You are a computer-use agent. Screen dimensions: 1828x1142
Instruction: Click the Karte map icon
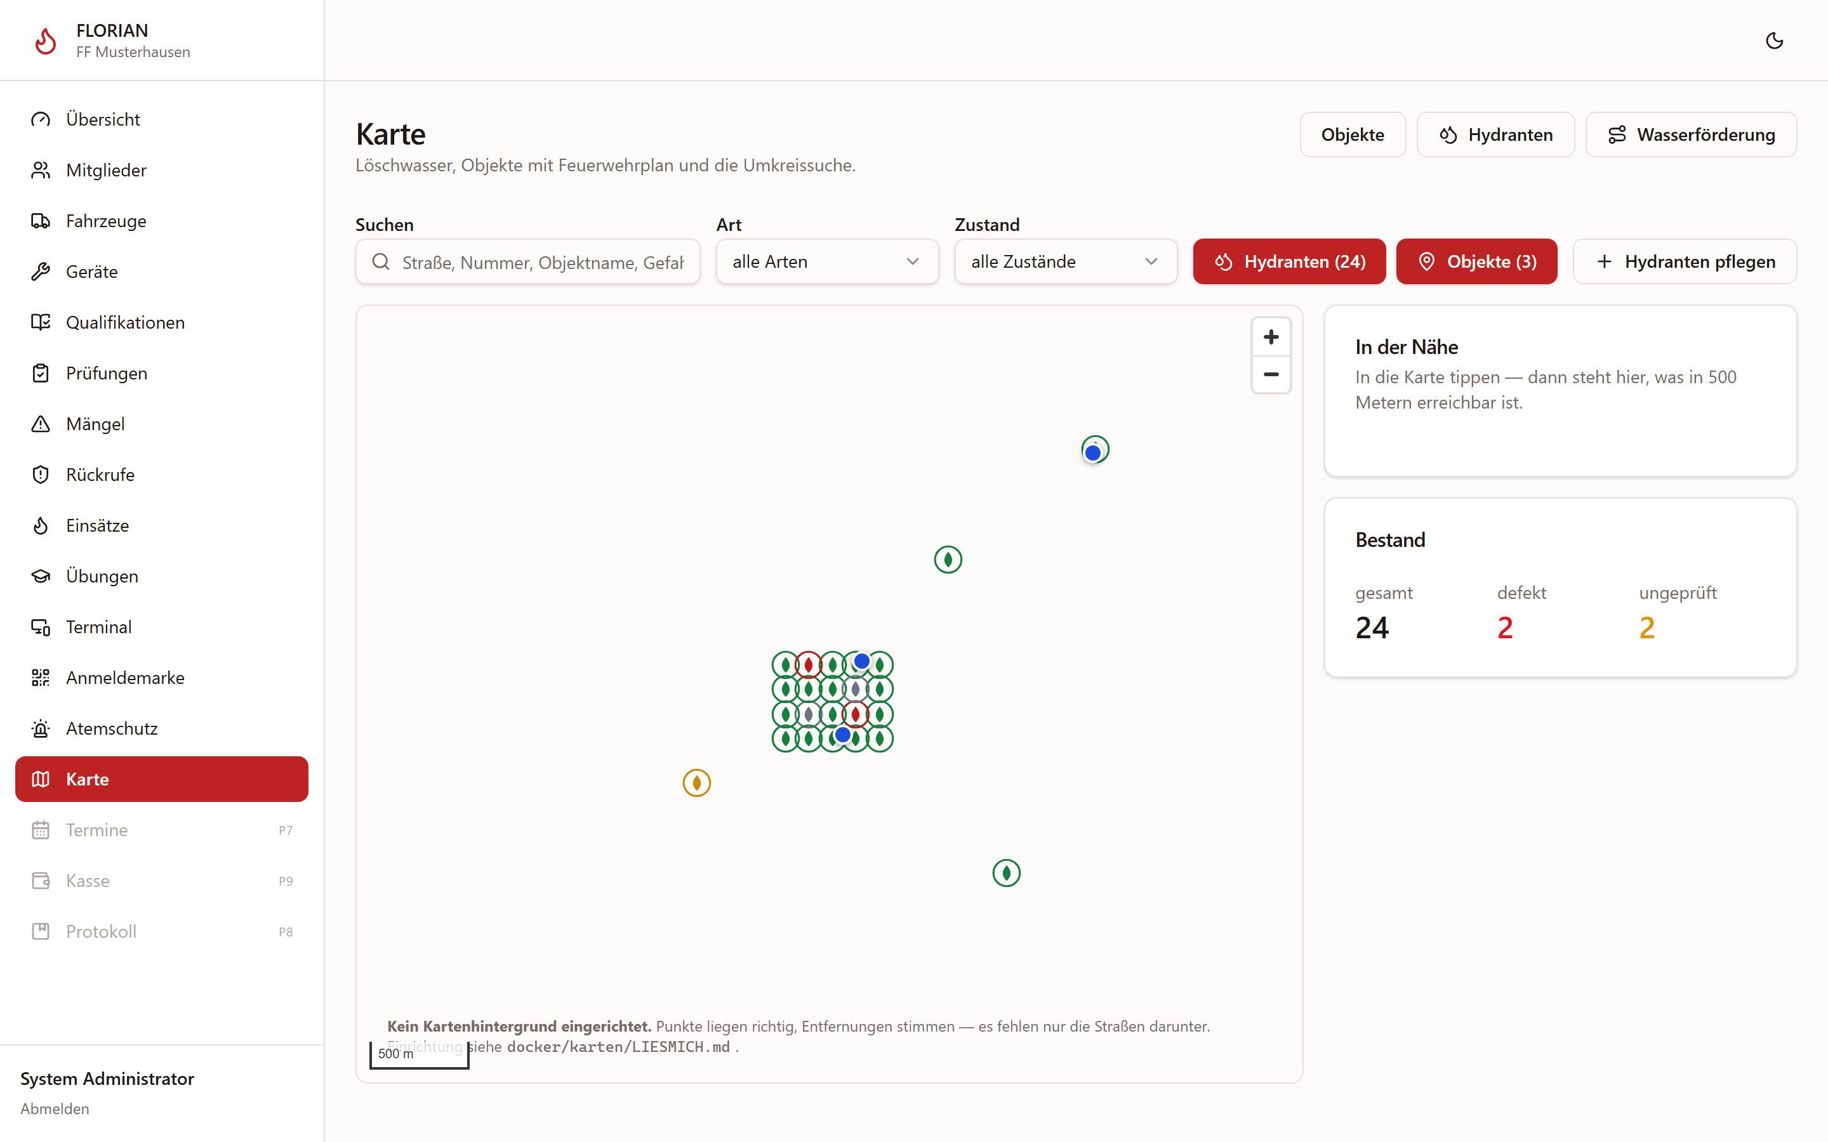pyautogui.click(x=41, y=778)
